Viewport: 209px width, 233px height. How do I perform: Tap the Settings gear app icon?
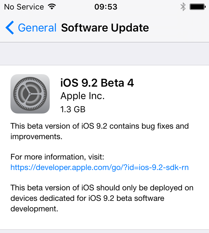coord(30,94)
